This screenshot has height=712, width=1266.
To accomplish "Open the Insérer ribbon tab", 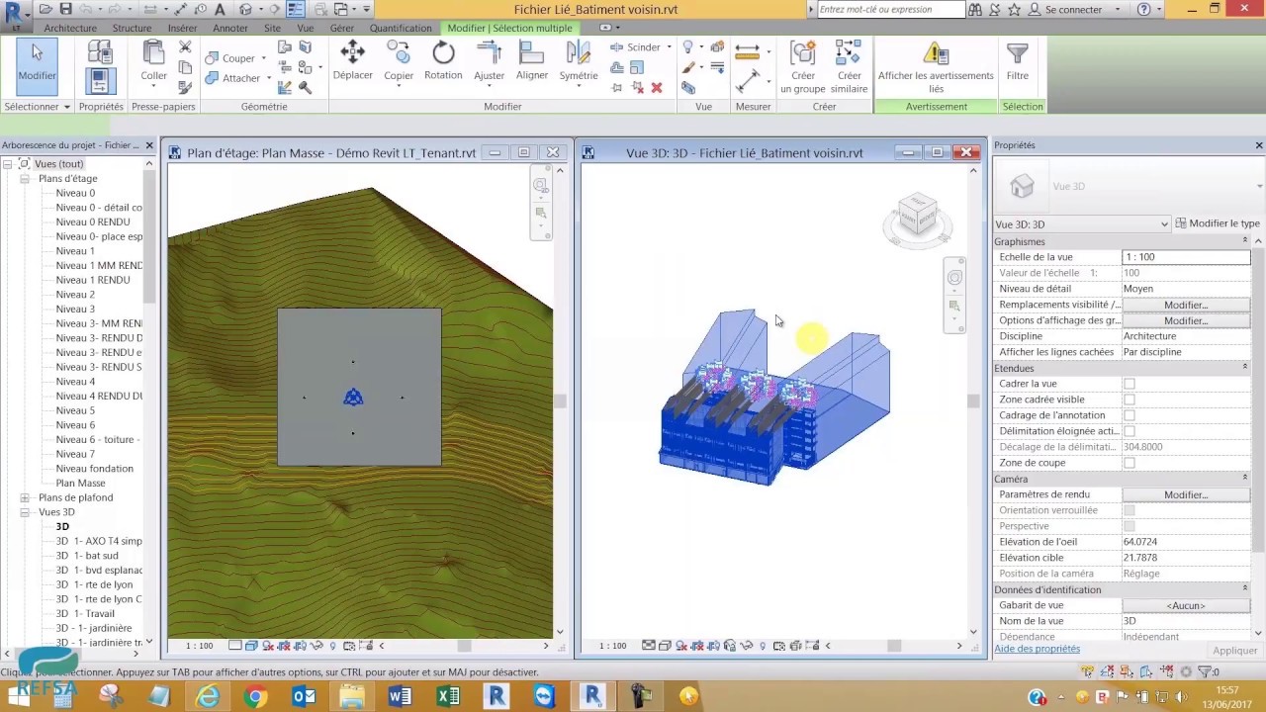I will click(x=182, y=29).
